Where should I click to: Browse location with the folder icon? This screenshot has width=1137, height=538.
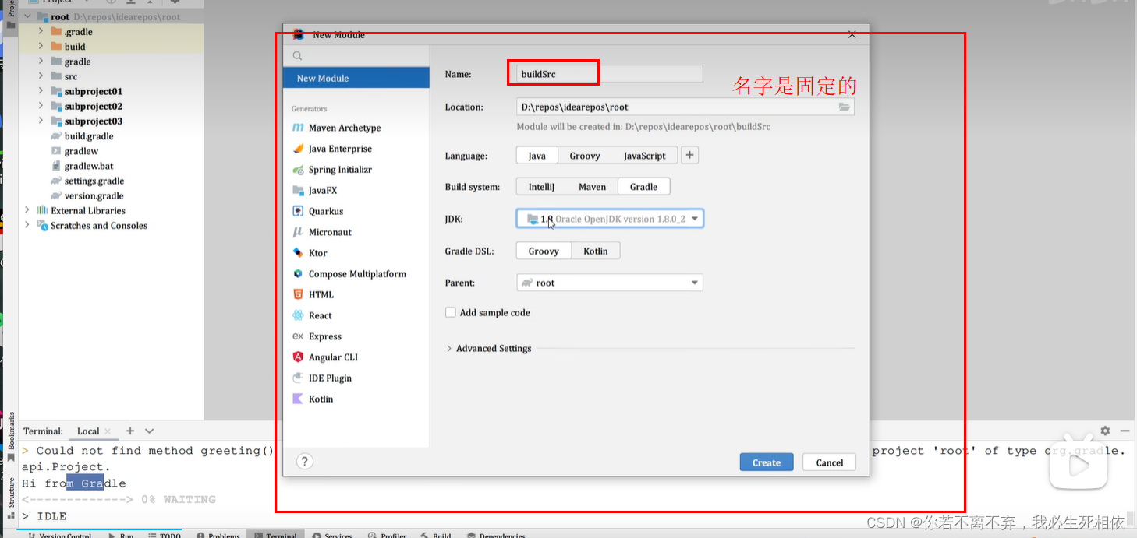coord(845,107)
